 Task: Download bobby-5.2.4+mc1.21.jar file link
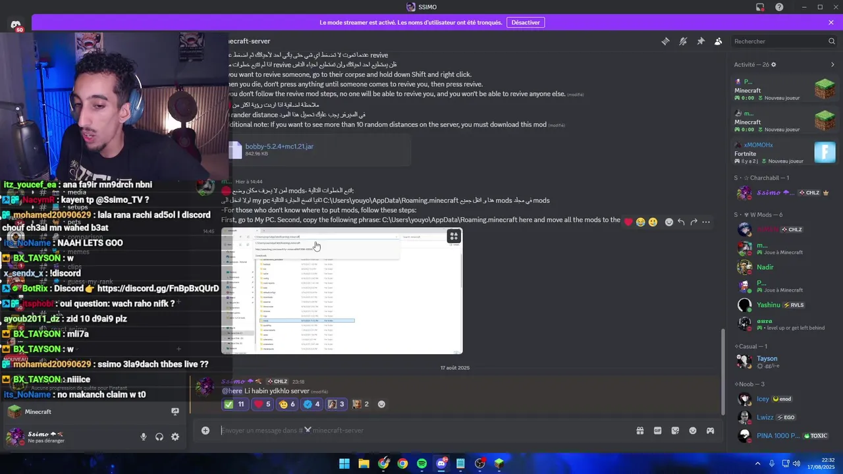[279, 146]
